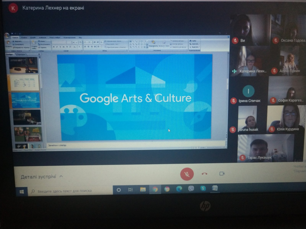This screenshot has width=306, height=229.
Task: Open the Вид ribbon tab
Action: tap(80, 37)
